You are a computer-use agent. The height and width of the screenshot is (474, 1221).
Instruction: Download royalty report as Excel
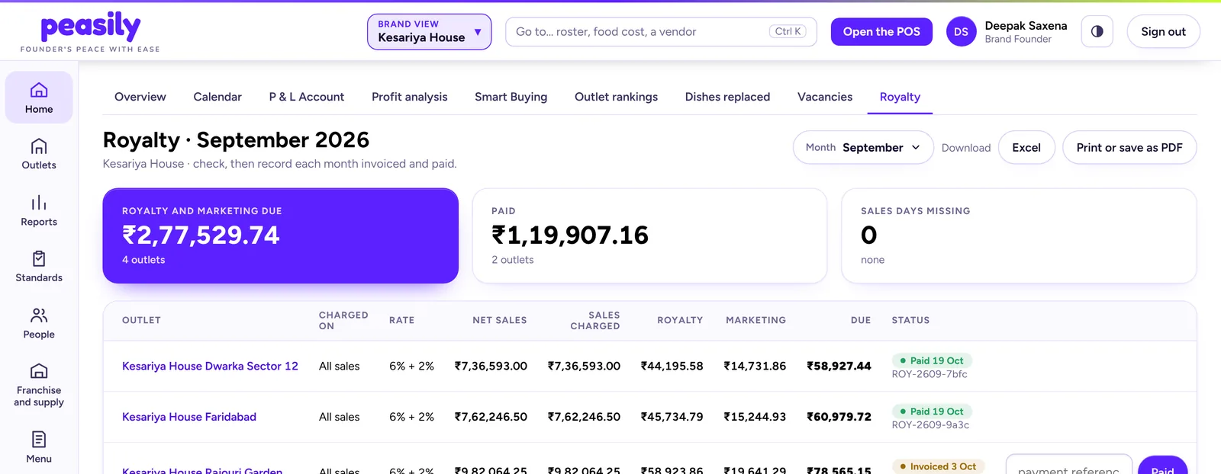pos(1026,147)
